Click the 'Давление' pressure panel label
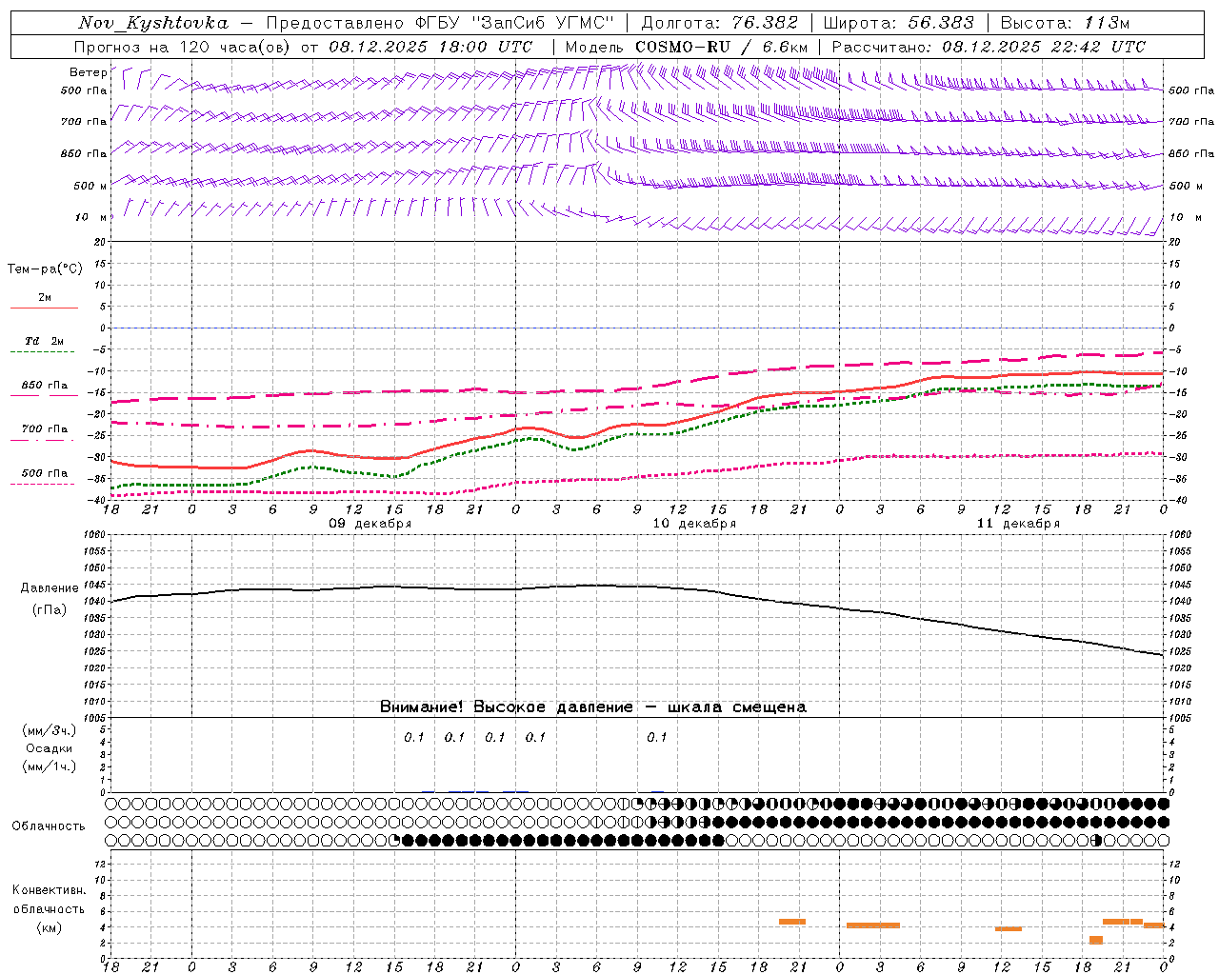Image resolution: width=1219 pixels, height=975 pixels. [x=50, y=588]
